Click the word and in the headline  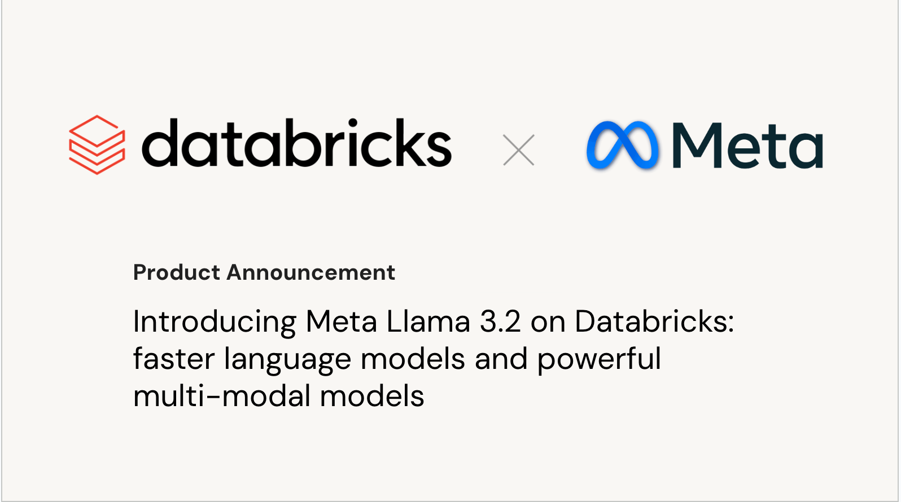501,359
